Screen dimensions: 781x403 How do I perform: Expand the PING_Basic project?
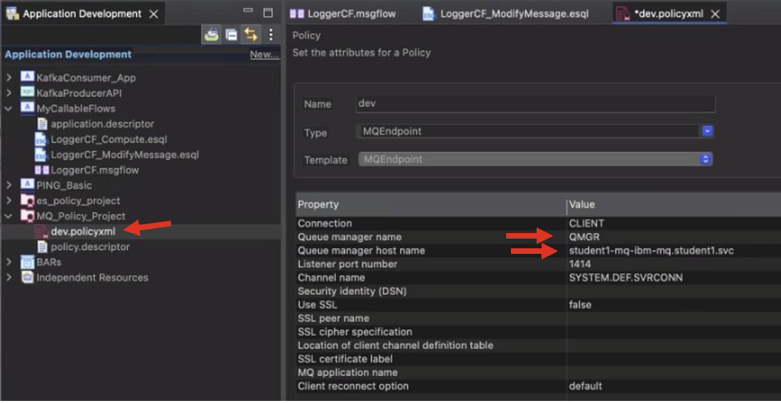(x=9, y=185)
